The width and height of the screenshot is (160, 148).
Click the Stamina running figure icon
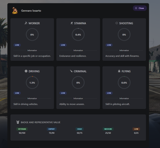coord(72,23)
